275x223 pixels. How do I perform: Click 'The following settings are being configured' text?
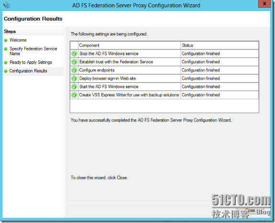[109, 34]
